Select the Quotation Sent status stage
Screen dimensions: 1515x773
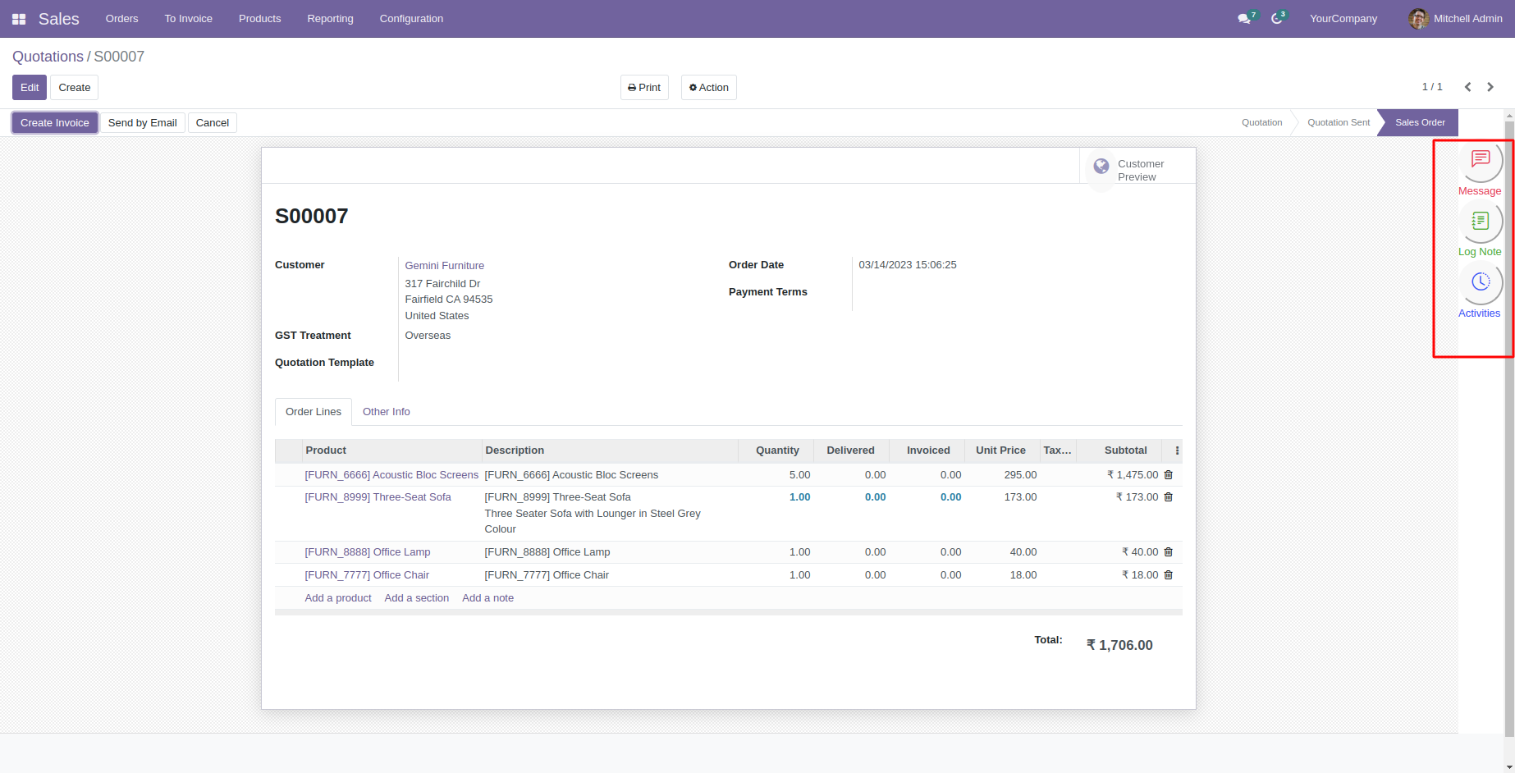[x=1338, y=123]
